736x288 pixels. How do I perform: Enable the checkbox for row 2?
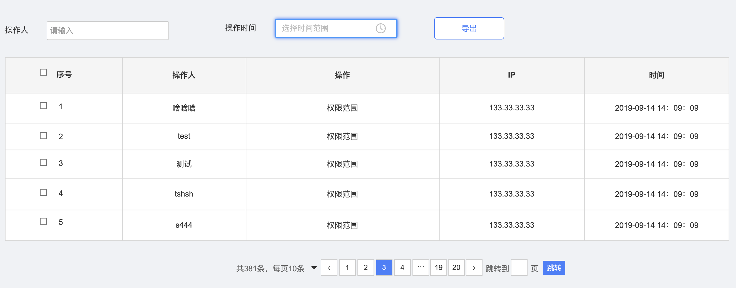pos(43,136)
